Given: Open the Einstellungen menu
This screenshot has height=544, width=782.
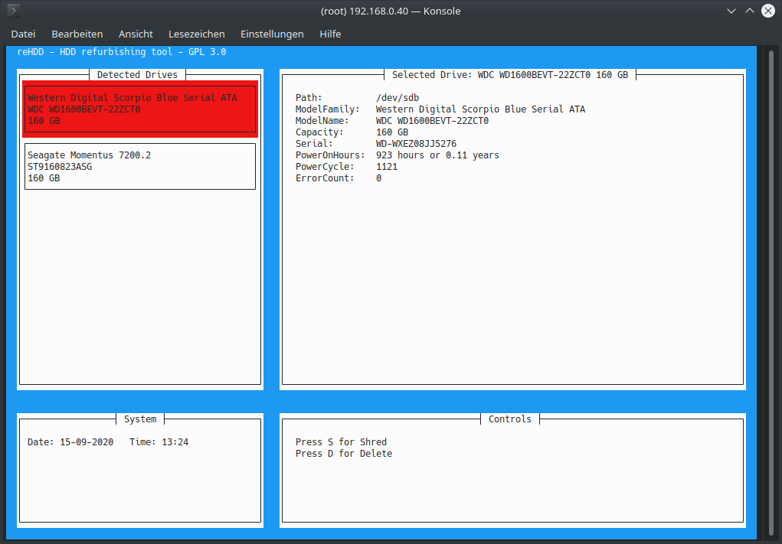Looking at the screenshot, I should tap(272, 34).
